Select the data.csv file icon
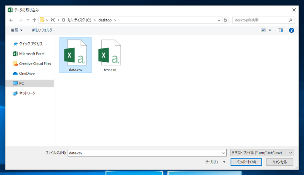This screenshot has width=304, height=175. pos(76,52)
